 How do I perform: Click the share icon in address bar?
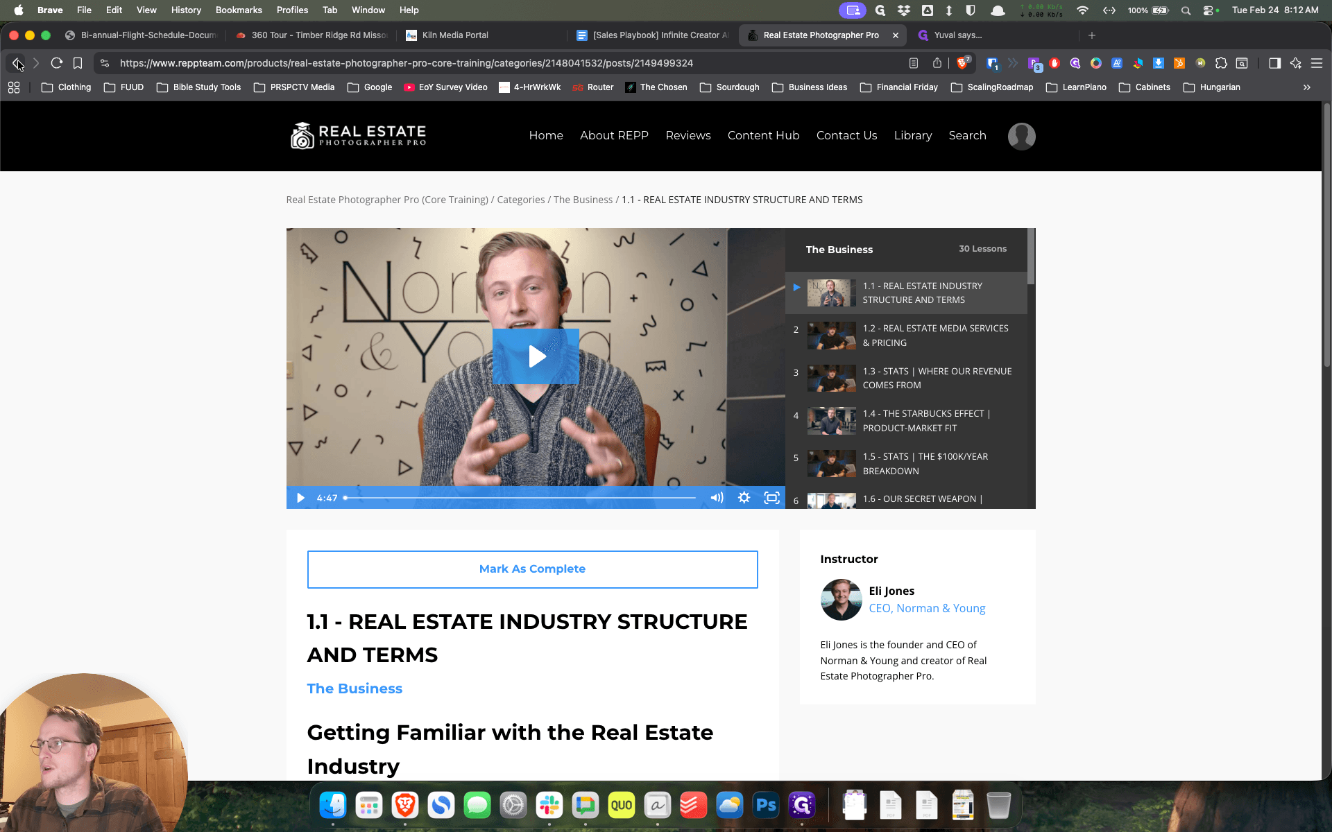tap(937, 63)
